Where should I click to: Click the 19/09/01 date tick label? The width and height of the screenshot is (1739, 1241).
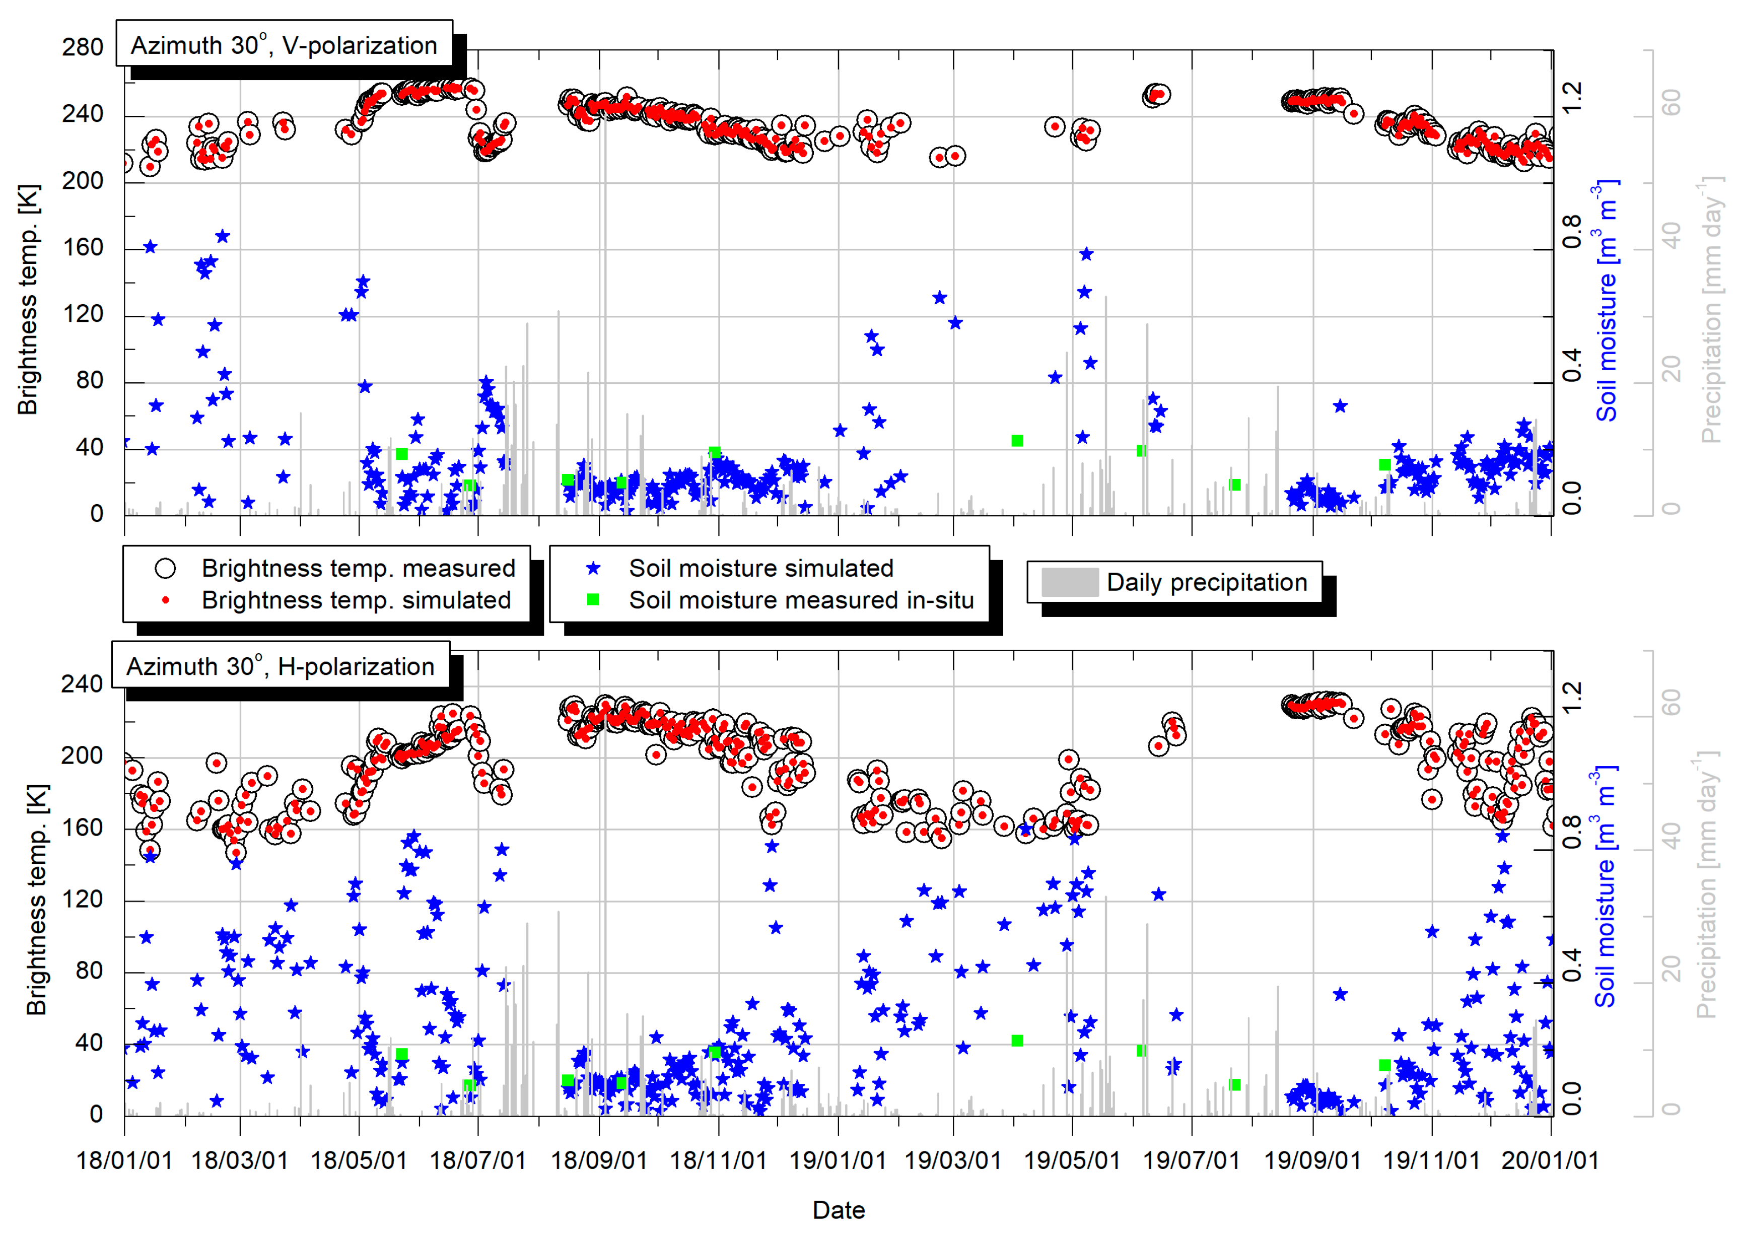1312,1161
